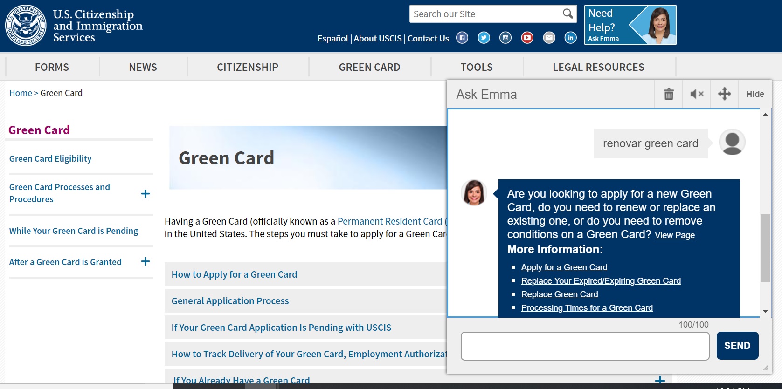Open the USCIS LinkedIn page icon
This screenshot has height=389, width=782.
[571, 38]
